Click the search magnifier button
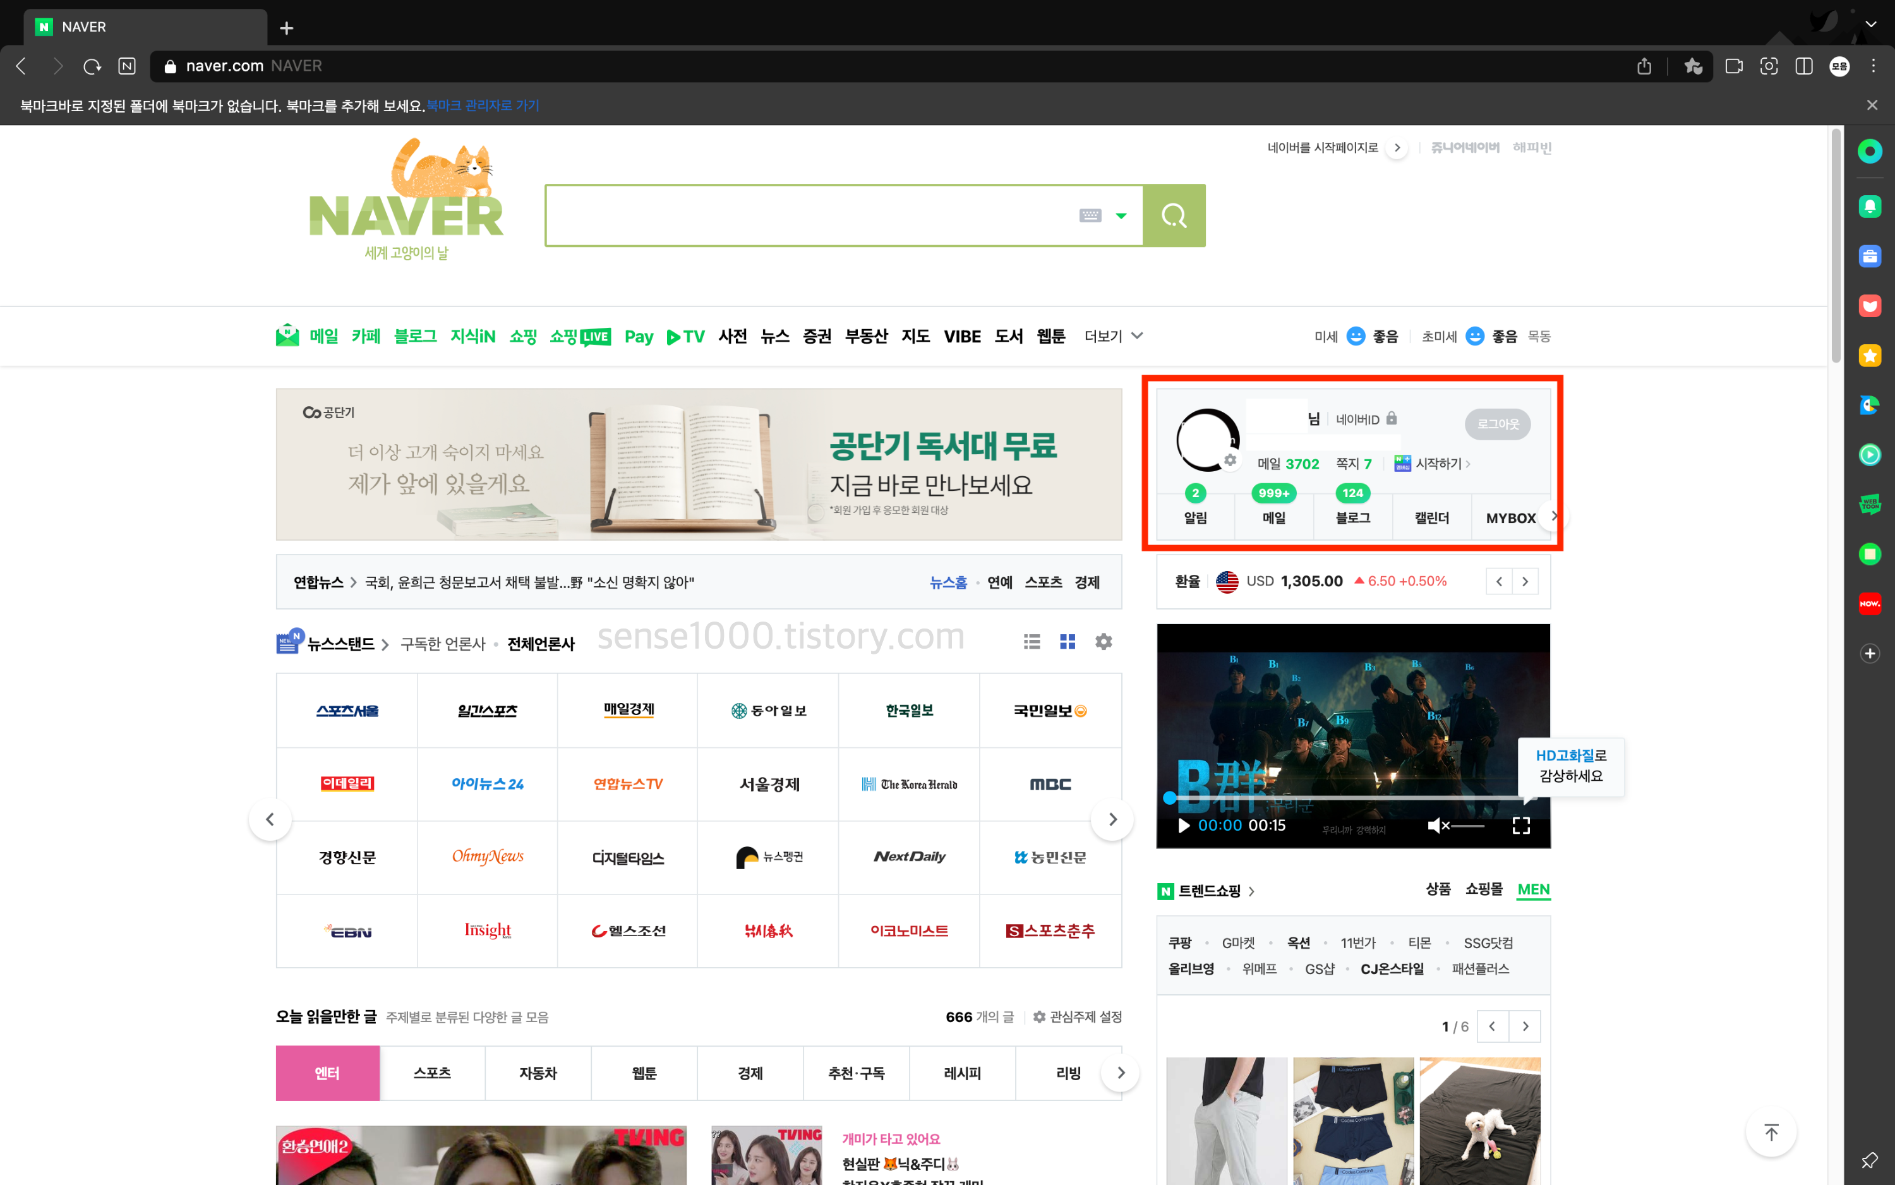1895x1185 pixels. 1172,215
